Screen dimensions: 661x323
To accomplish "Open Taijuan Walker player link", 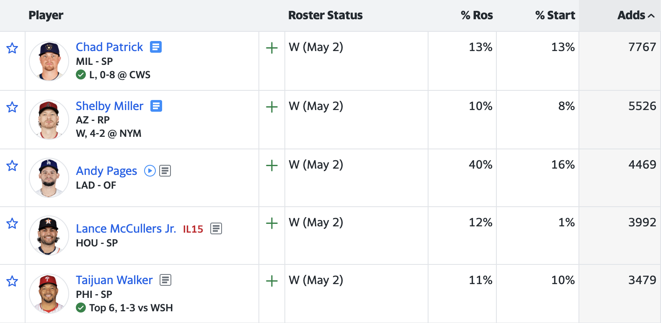I will [x=114, y=280].
